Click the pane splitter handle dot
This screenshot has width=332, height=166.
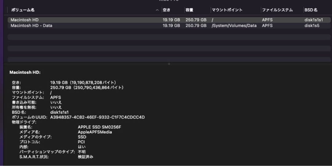coord(169,64)
